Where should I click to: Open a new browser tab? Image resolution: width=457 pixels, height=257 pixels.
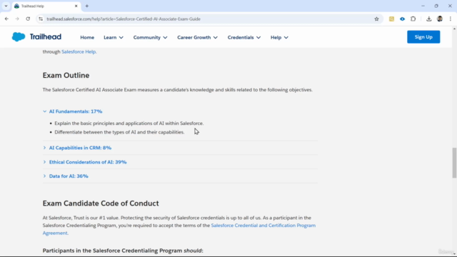point(87,6)
